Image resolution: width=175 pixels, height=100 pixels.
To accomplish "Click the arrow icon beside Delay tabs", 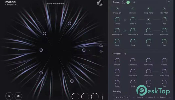I will coord(134,2).
